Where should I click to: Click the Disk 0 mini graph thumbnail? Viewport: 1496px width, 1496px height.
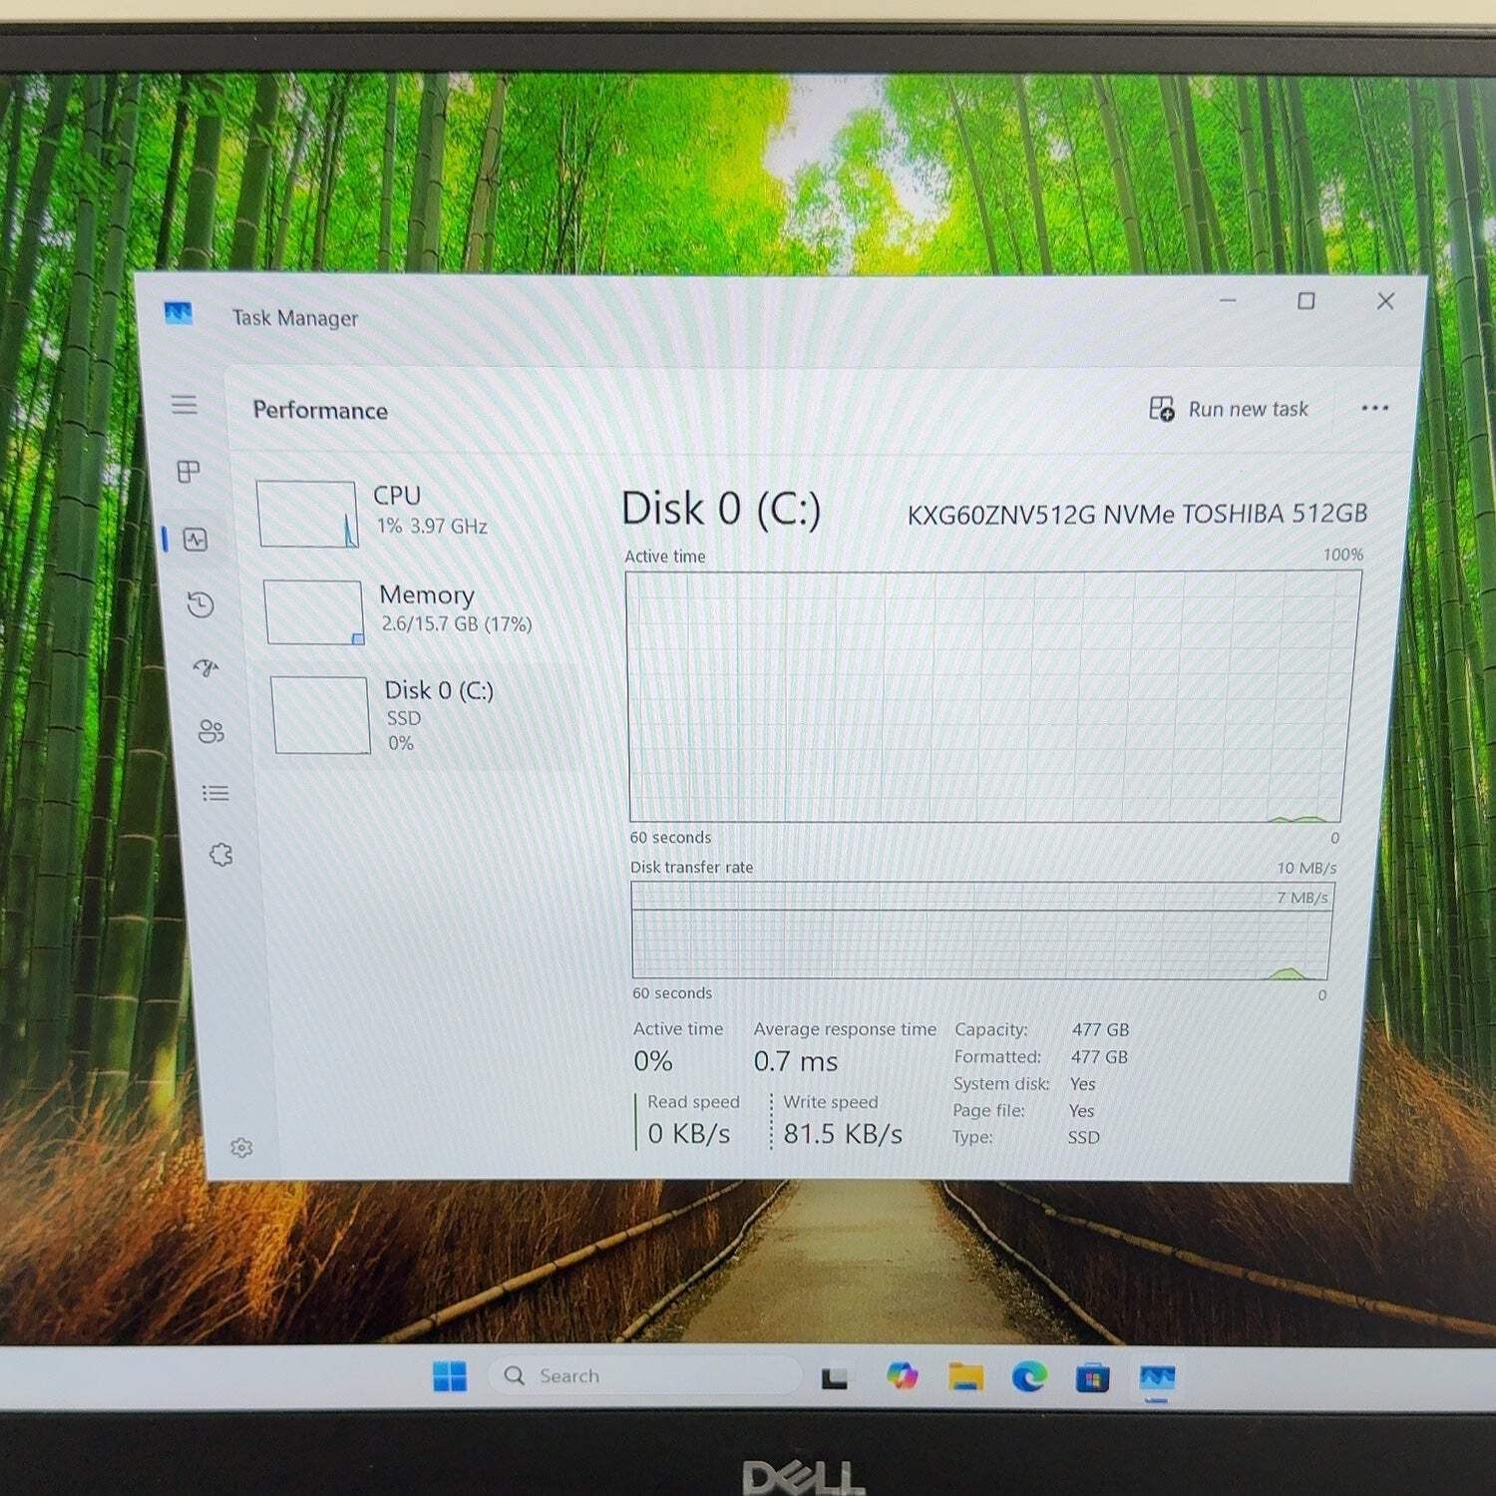click(321, 715)
